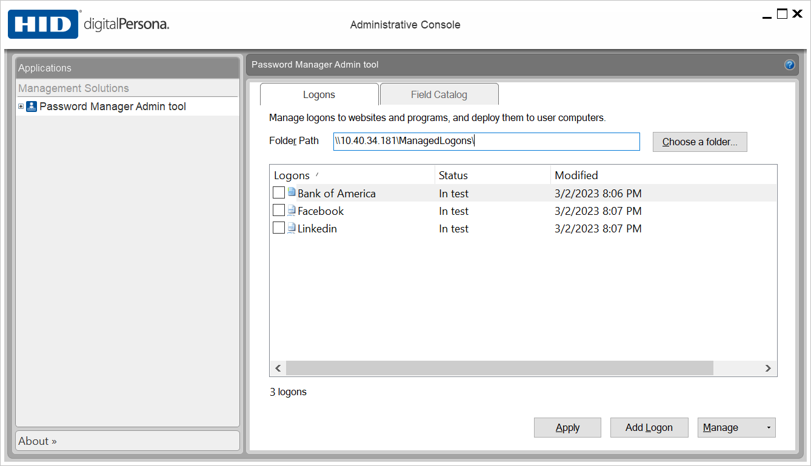Viewport: 811px width, 466px height.
Task: Click the right scroll arrow in logons list
Action: coord(768,368)
